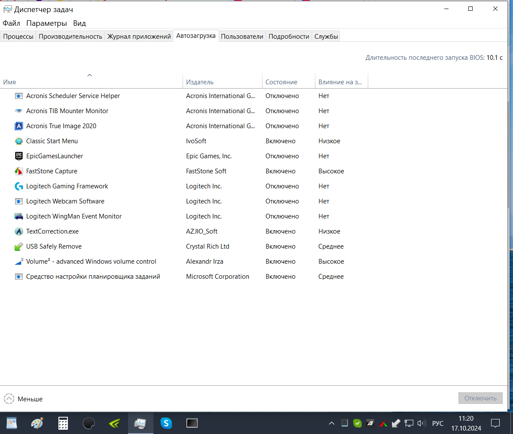Show hidden tray icons chevron
The height and width of the screenshot is (434, 513).
pyautogui.click(x=331, y=424)
